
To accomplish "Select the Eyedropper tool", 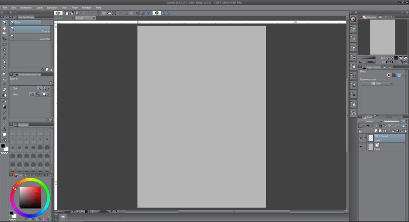I will (x=5, y=55).
